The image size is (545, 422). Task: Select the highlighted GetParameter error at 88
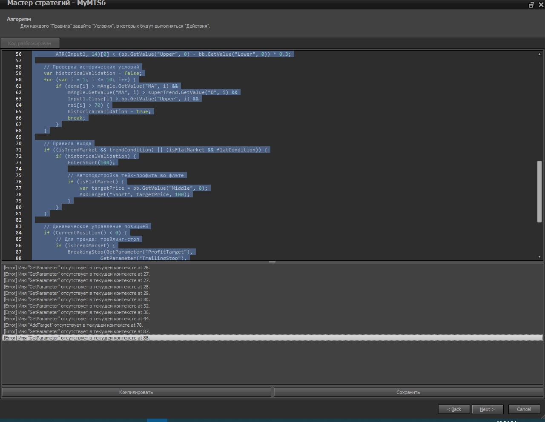pos(77,338)
